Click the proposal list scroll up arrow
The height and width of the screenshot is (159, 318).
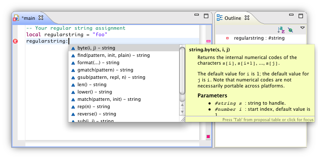pos(182,105)
